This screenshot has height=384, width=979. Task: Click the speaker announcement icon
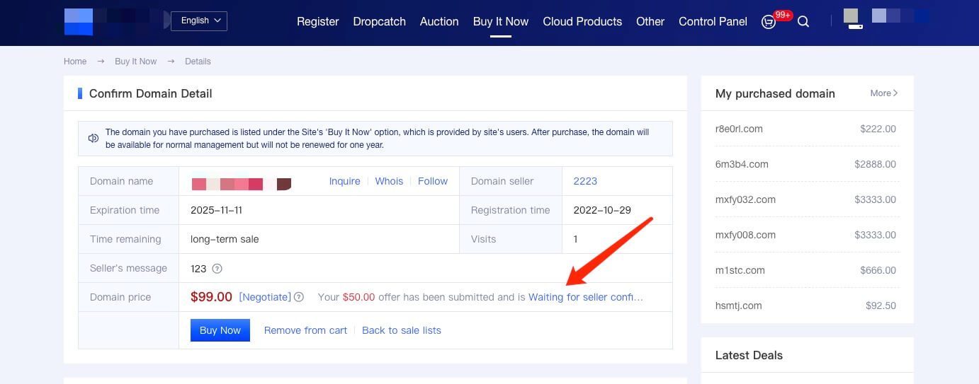point(94,139)
